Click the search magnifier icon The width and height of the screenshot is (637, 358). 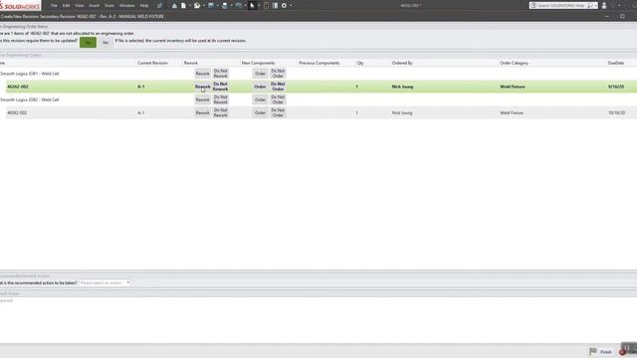590,6
